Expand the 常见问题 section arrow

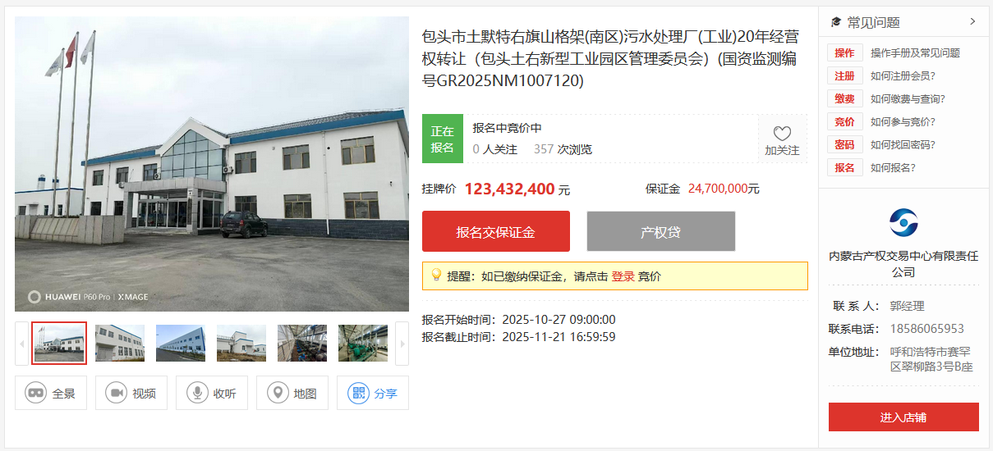tap(972, 21)
